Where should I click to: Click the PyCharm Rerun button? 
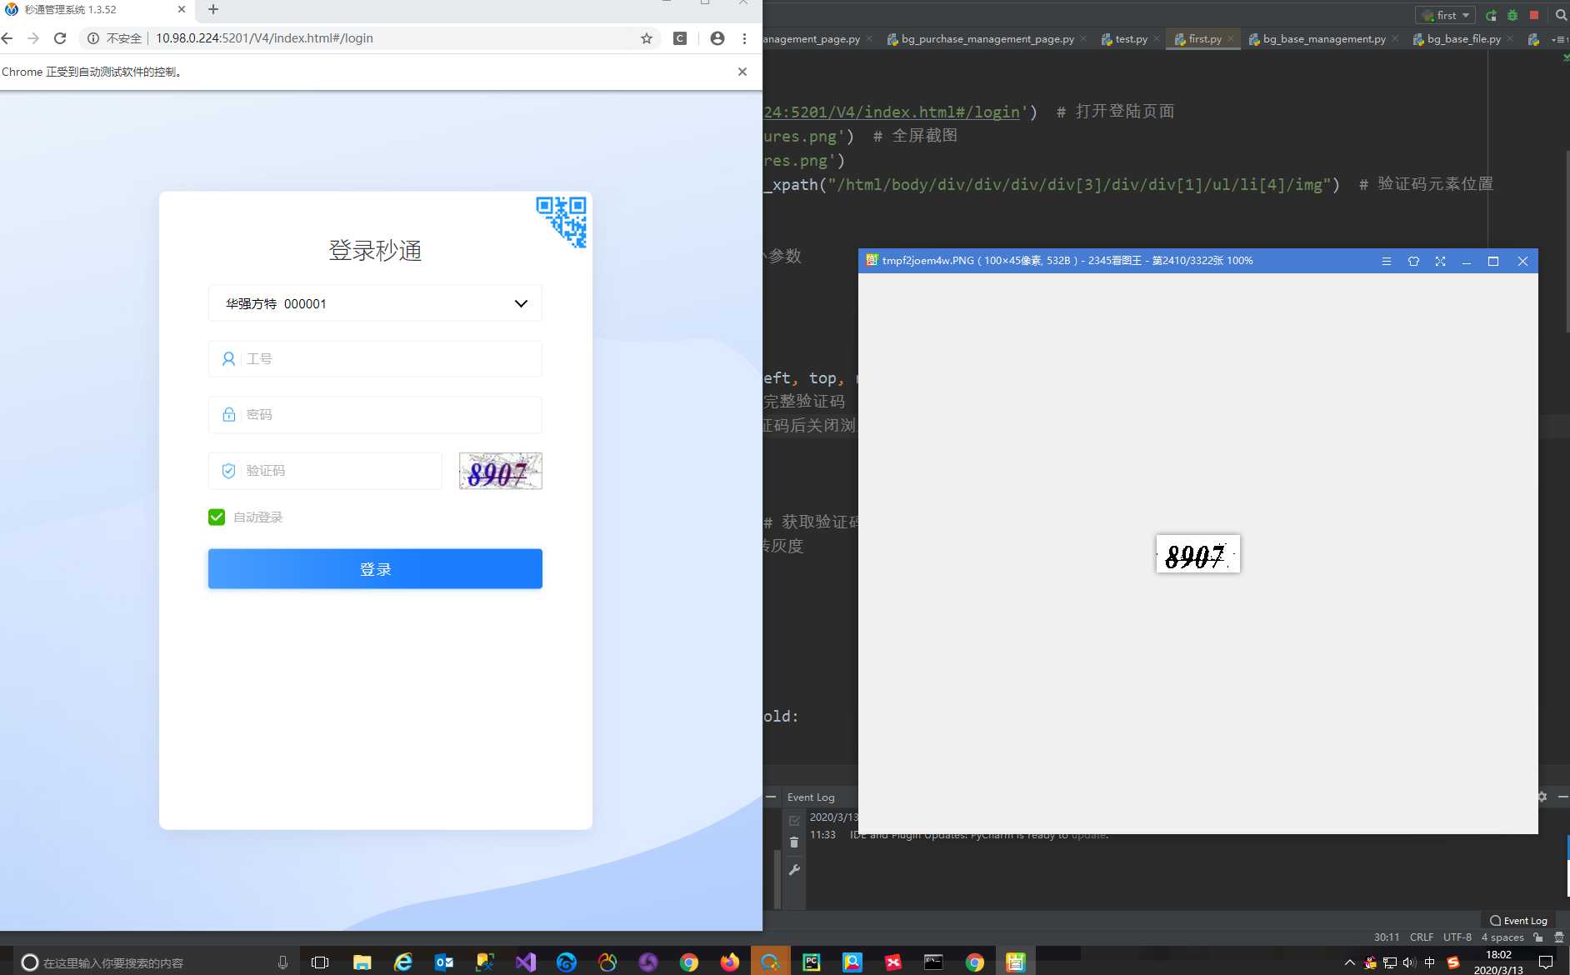coord(1491,15)
